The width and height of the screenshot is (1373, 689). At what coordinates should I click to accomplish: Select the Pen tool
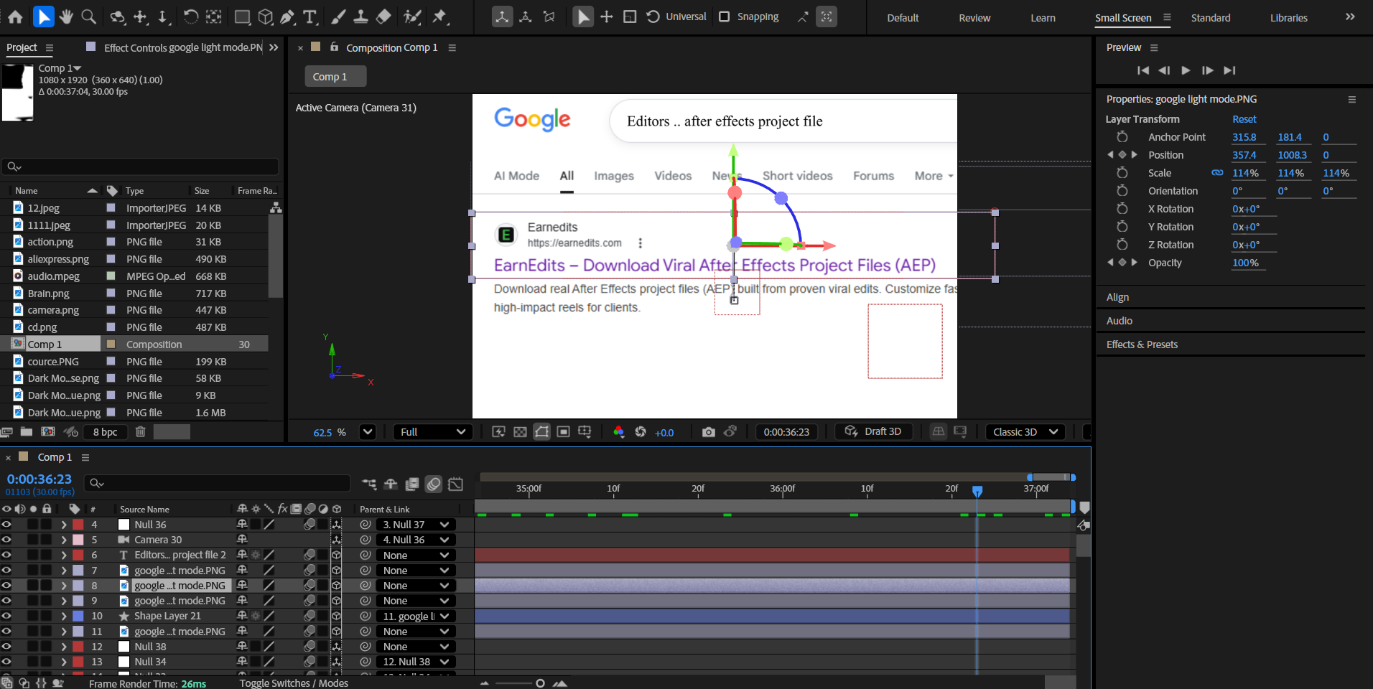click(x=288, y=17)
